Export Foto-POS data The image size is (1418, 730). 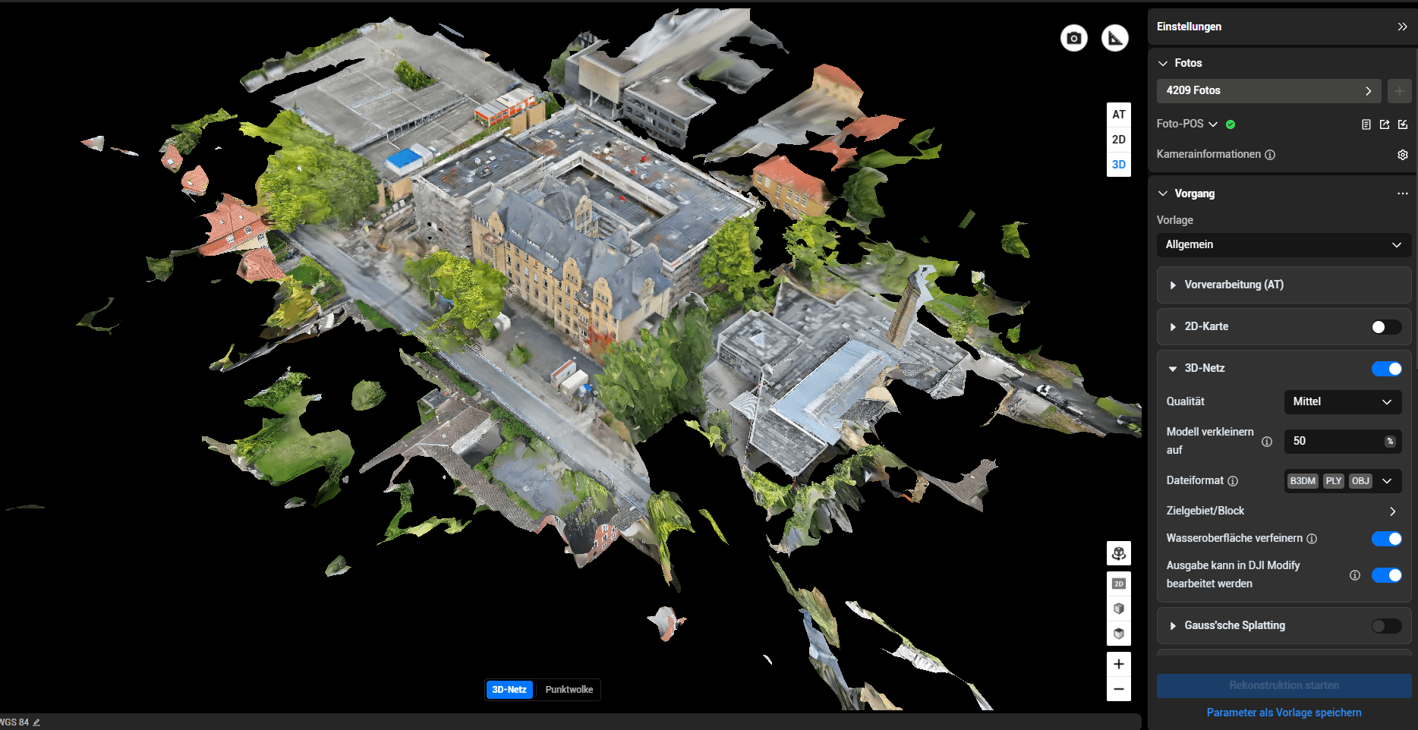tap(1384, 124)
